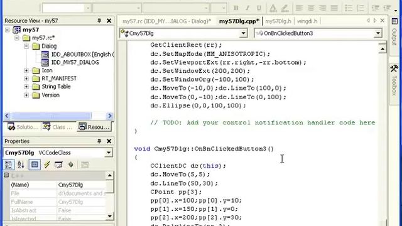
Task: Select IDD_MY57_DIALOG resource
Action: [70, 63]
